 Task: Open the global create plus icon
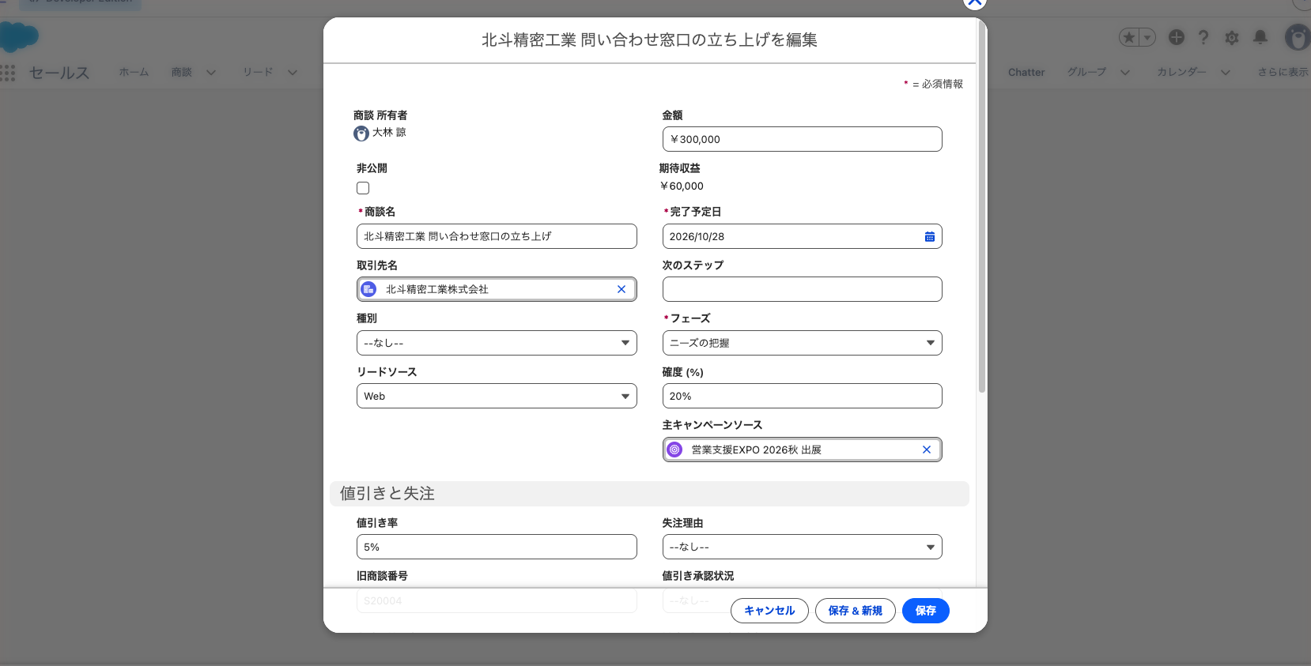pyautogui.click(x=1177, y=37)
